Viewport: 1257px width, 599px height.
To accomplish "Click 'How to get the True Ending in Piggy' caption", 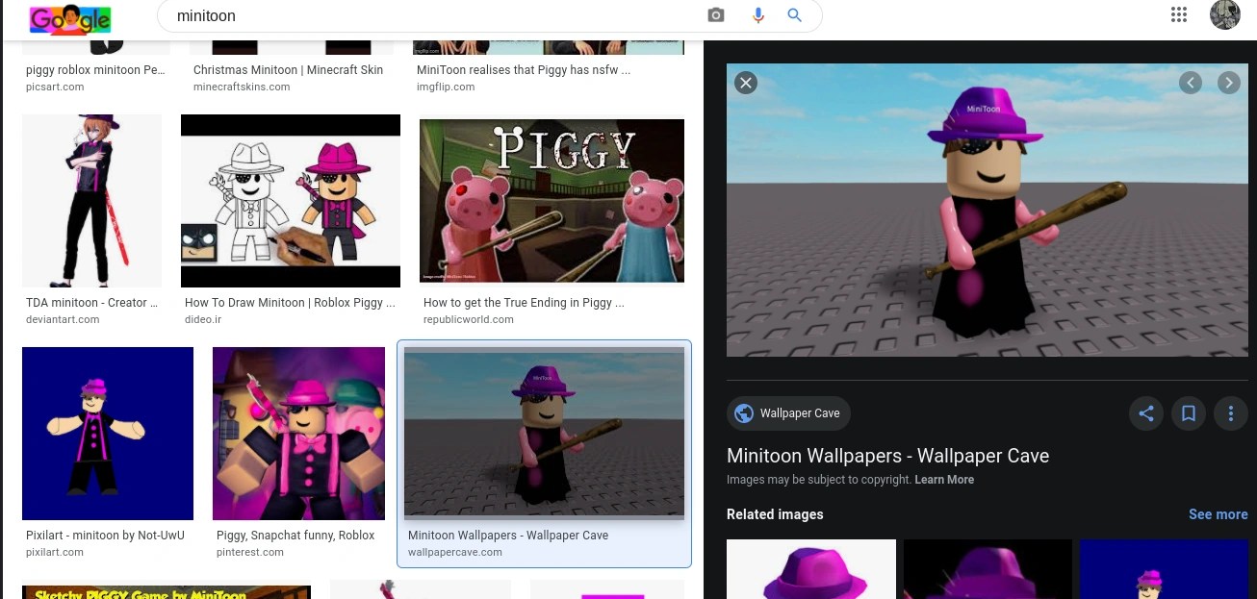I will [524, 303].
